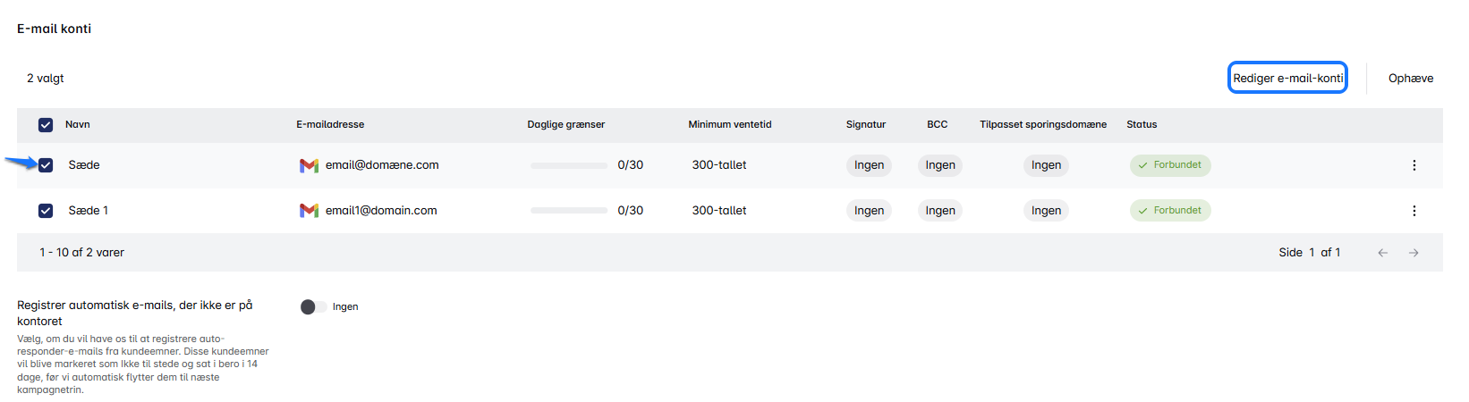
Task: Open Signatur dropdown in Sæde row
Action: click(x=869, y=165)
